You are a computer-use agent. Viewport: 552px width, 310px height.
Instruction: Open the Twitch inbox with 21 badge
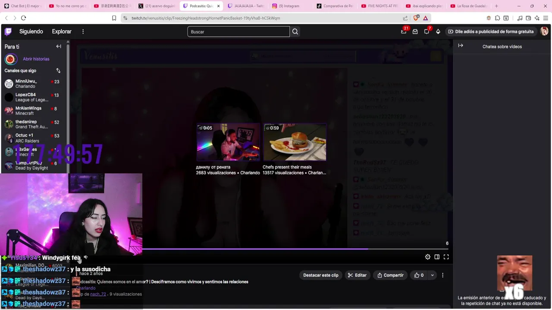point(404,31)
